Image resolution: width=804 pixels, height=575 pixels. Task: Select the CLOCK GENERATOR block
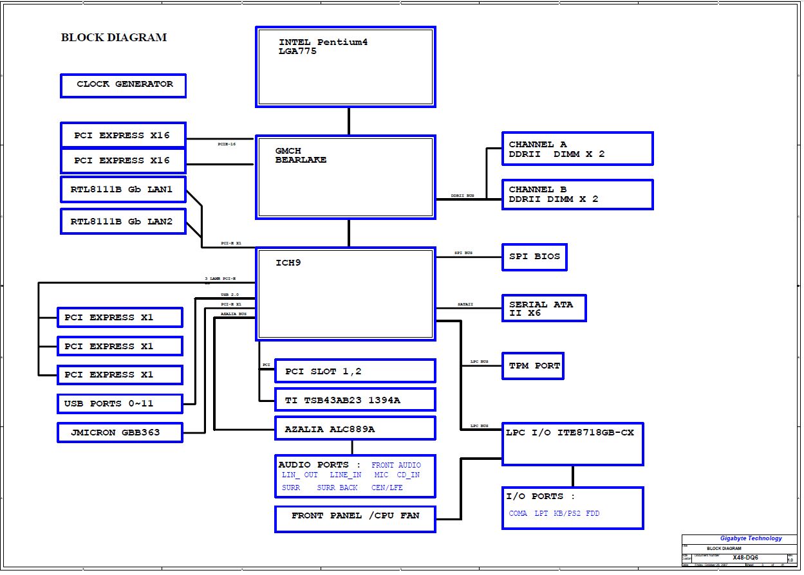(x=123, y=86)
